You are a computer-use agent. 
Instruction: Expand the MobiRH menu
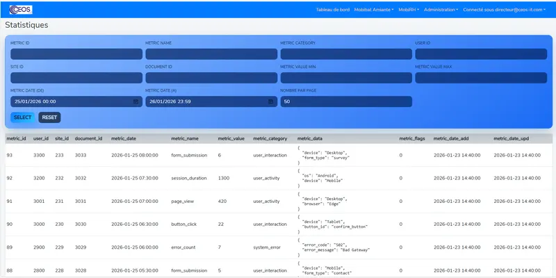[409, 10]
